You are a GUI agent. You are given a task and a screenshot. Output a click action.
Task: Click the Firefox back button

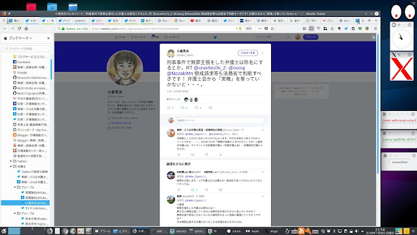click(x=5, y=29)
